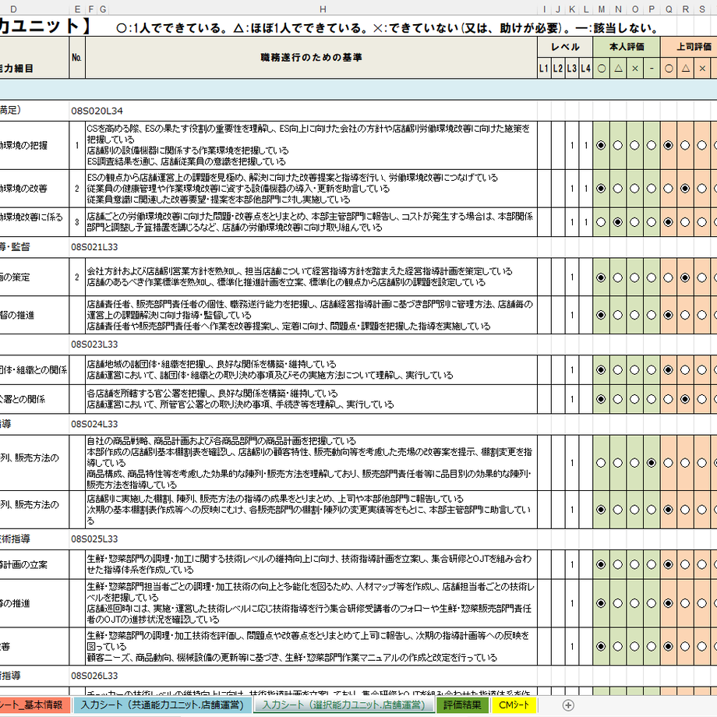Open the CMシート sheet tab
The height and width of the screenshot is (717, 717).
tap(514, 705)
